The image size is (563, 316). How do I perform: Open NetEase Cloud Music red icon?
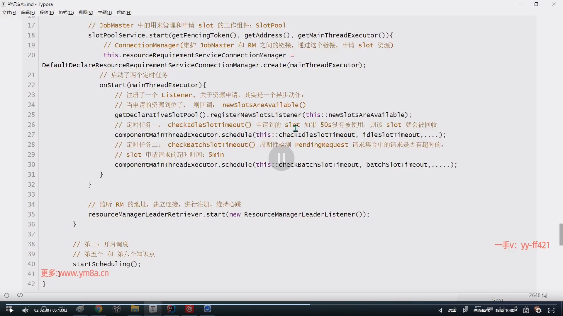(189, 309)
